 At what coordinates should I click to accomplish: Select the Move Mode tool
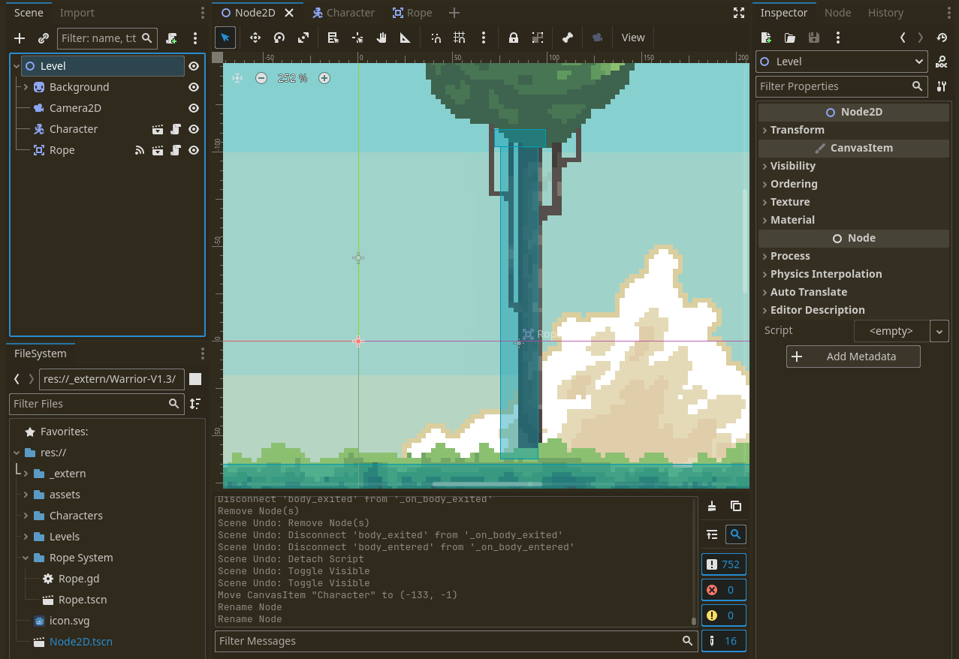(x=255, y=38)
